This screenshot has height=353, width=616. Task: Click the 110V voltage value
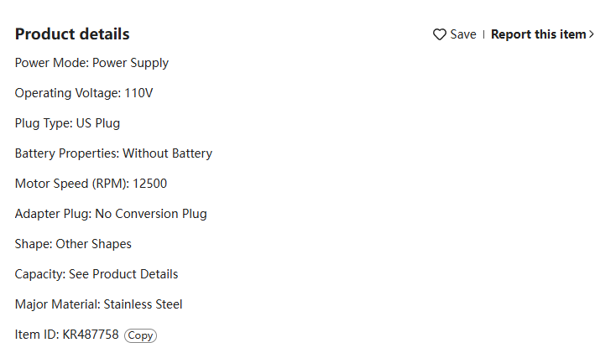(138, 93)
